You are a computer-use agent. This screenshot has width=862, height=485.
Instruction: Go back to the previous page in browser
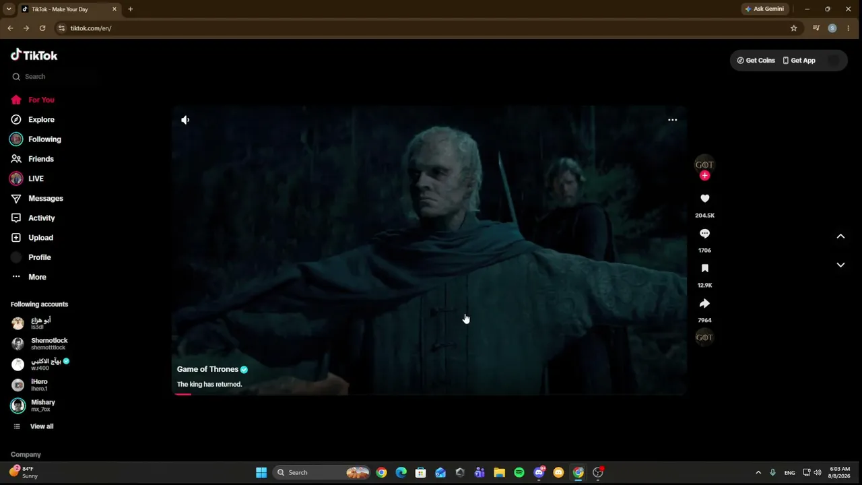(x=10, y=28)
